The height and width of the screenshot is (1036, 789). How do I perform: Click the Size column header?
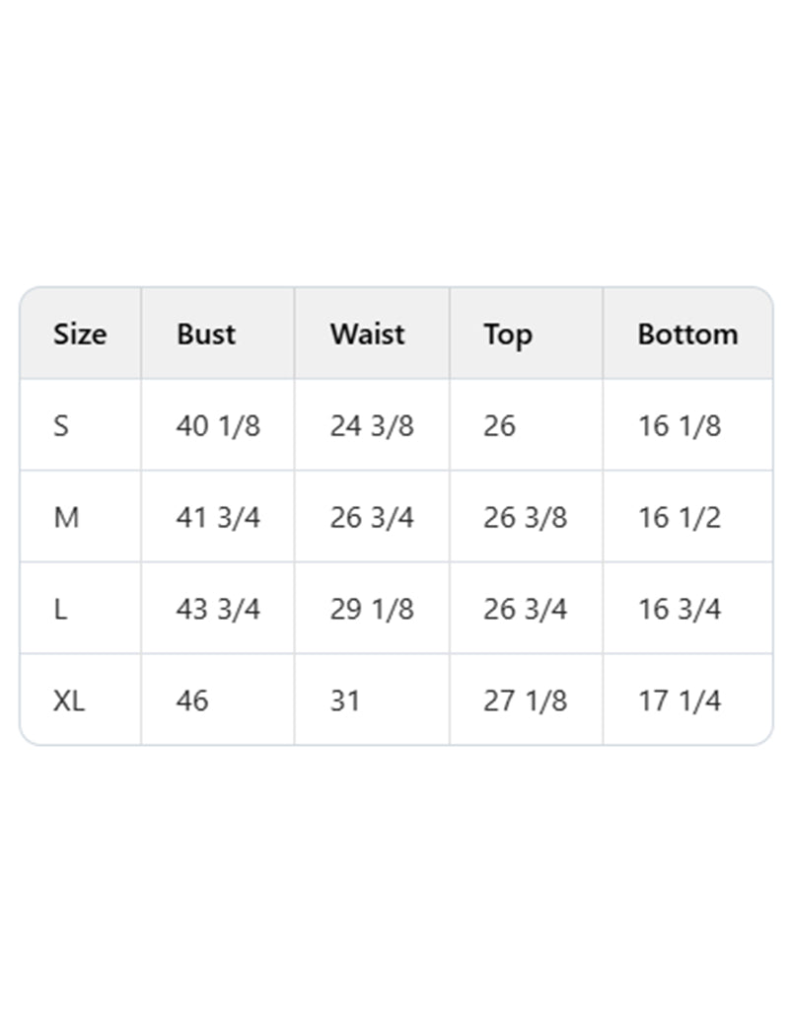tap(80, 334)
